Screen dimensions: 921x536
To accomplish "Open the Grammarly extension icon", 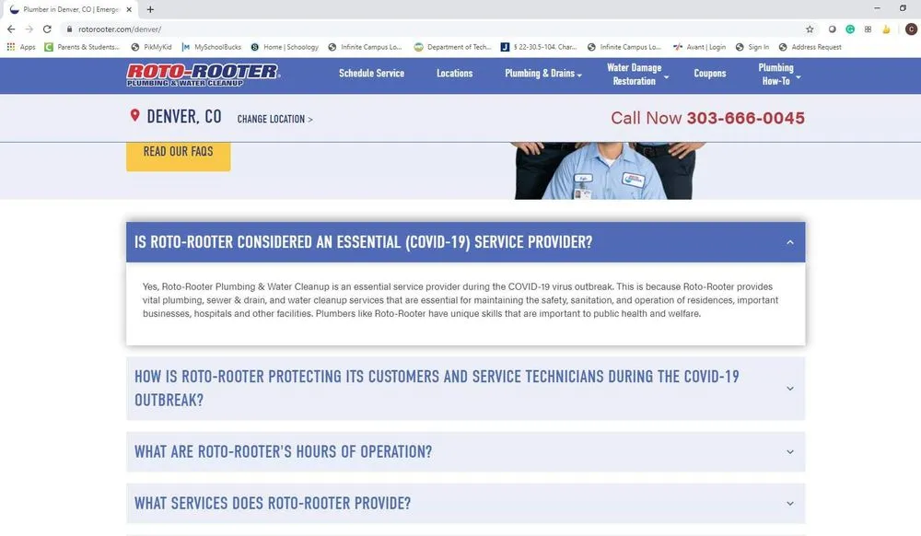I will (850, 29).
